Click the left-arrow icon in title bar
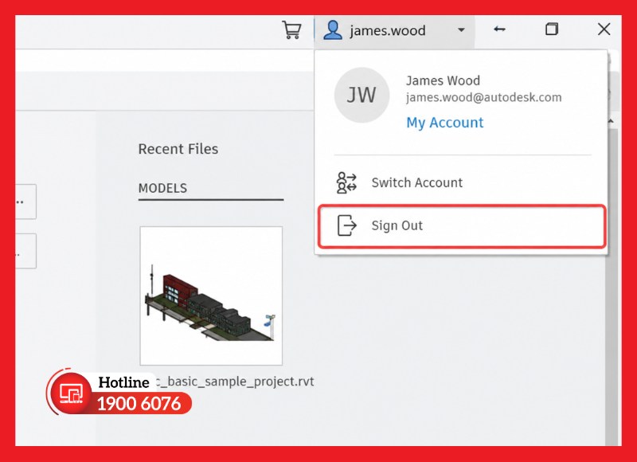This screenshot has height=462, width=637. coord(499,29)
